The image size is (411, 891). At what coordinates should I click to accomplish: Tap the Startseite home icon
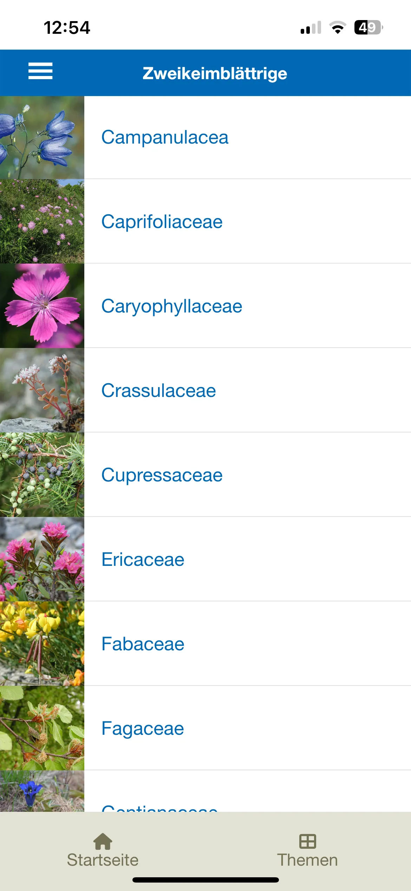click(x=103, y=841)
